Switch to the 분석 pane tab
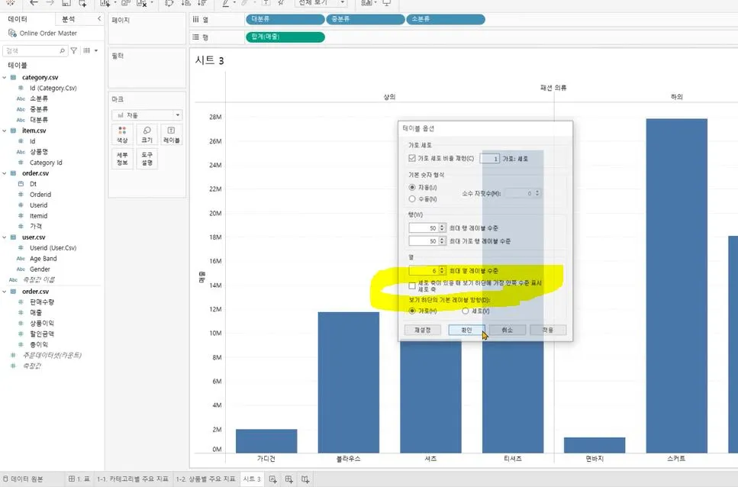This screenshot has width=738, height=487. (x=68, y=19)
